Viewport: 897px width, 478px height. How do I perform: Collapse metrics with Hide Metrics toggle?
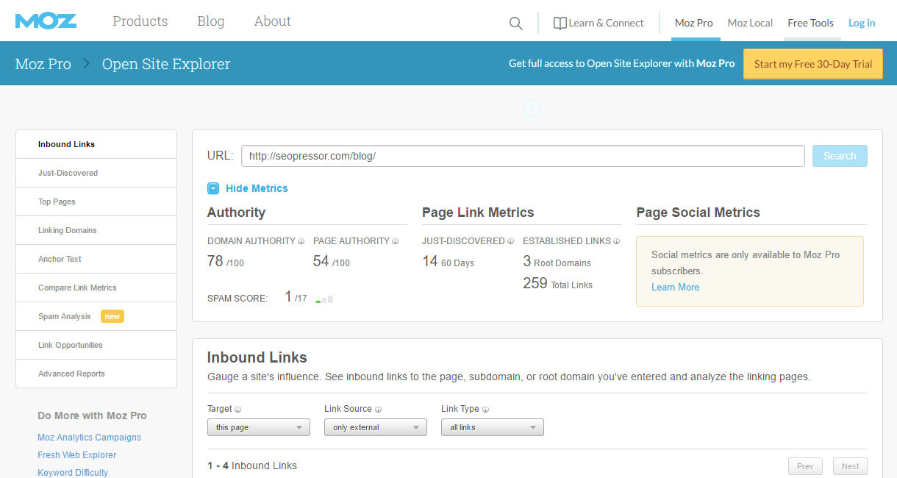tap(257, 188)
